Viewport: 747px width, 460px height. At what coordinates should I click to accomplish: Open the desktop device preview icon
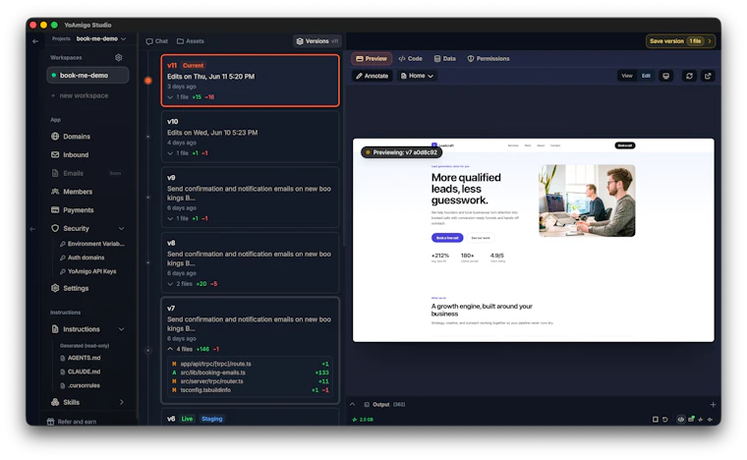[666, 76]
